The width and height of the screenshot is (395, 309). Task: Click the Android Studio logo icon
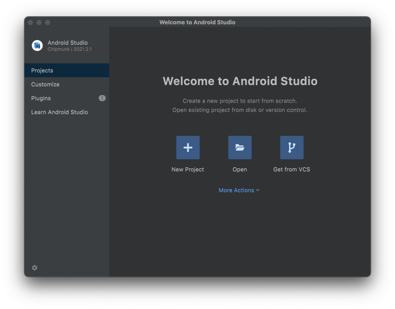(x=37, y=46)
